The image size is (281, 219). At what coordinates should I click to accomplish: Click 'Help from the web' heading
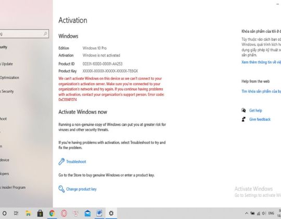click(x=256, y=81)
